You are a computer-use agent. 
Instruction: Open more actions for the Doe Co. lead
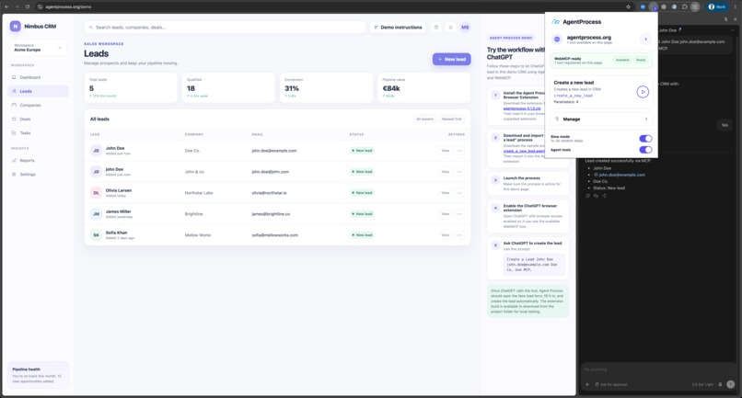coord(459,151)
